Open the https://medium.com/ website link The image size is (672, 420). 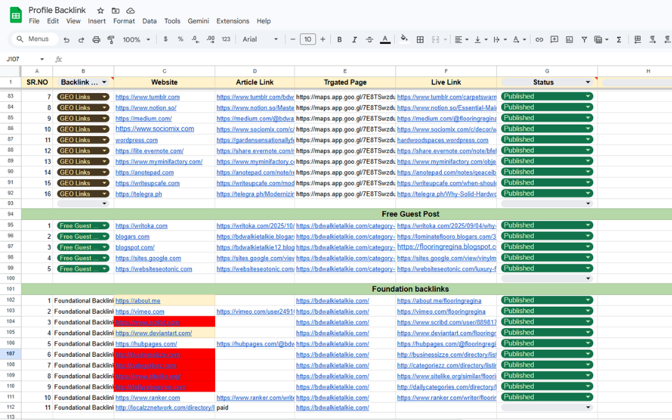tap(143, 119)
